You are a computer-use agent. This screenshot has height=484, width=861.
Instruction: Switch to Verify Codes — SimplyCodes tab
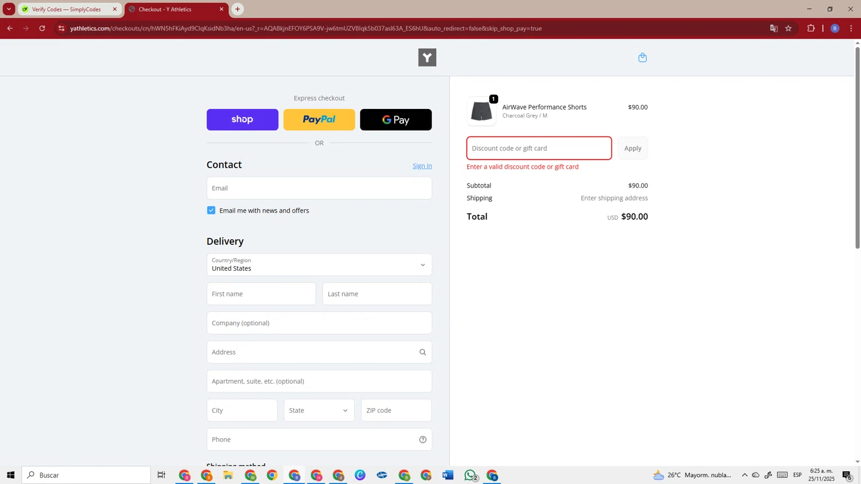[67, 9]
